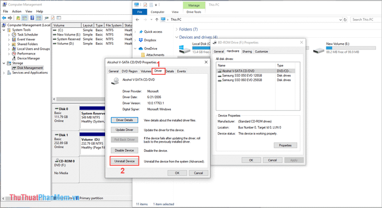Image resolution: width=382 pixels, height=208 pixels.
Task: Select Local Users and Groups node
Action: click(x=33, y=49)
